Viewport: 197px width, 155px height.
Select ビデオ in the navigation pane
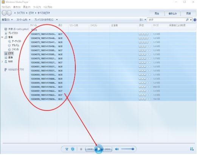point(11,53)
